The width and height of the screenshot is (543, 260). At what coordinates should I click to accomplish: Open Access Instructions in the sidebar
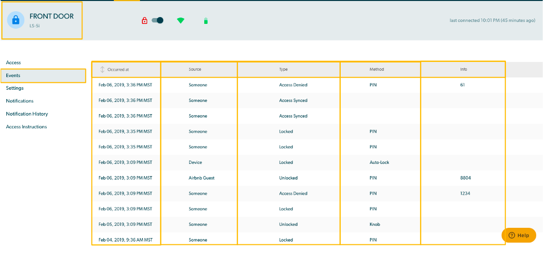tap(26, 127)
